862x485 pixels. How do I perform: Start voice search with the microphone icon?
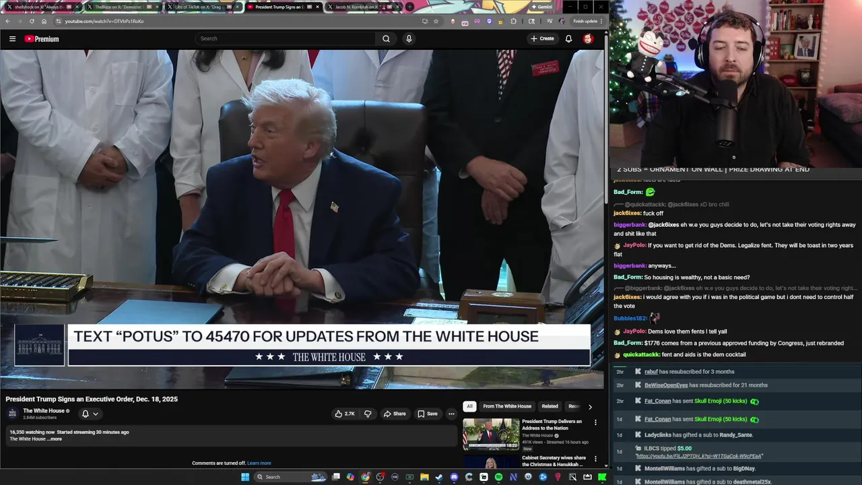tap(408, 38)
